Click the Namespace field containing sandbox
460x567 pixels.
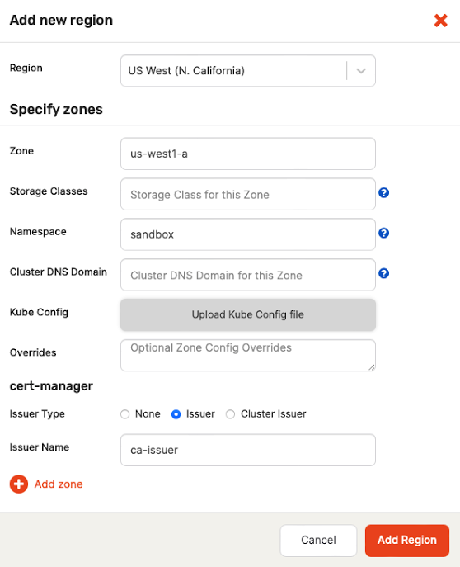[248, 234]
